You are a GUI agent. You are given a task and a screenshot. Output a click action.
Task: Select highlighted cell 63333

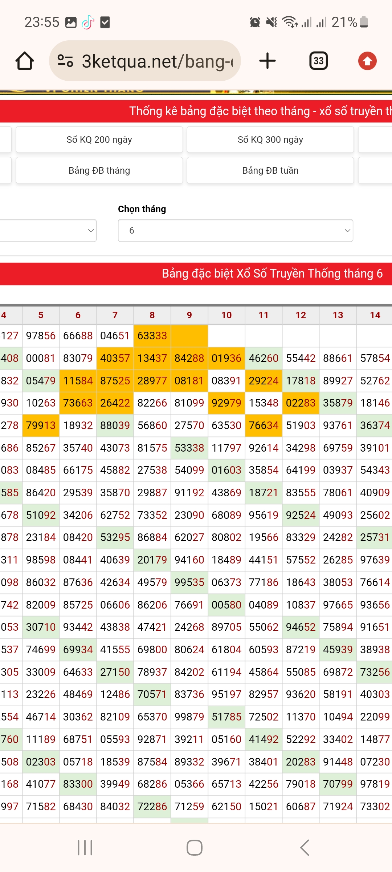coord(152,336)
